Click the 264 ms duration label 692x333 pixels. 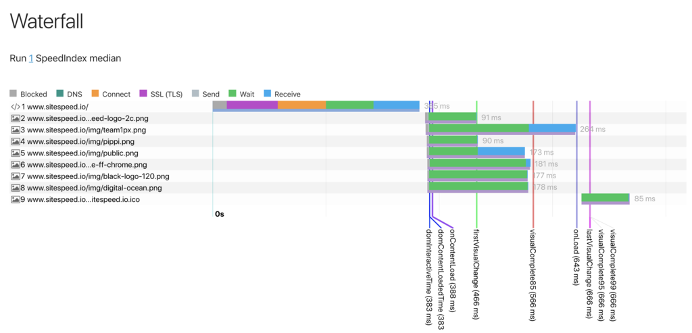click(593, 129)
